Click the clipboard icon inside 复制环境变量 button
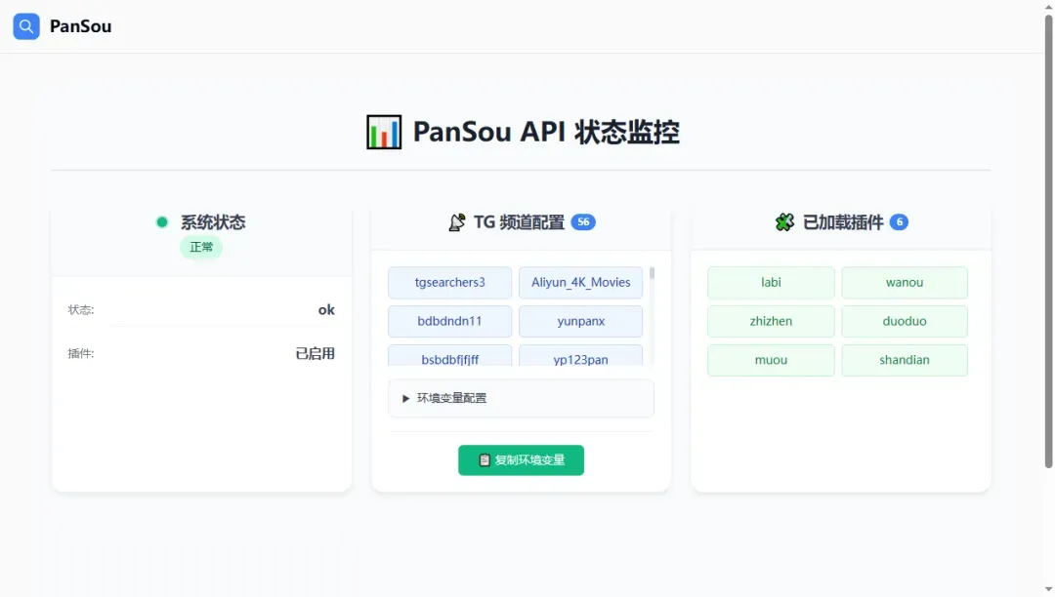This screenshot has width=1055, height=597. tap(484, 459)
